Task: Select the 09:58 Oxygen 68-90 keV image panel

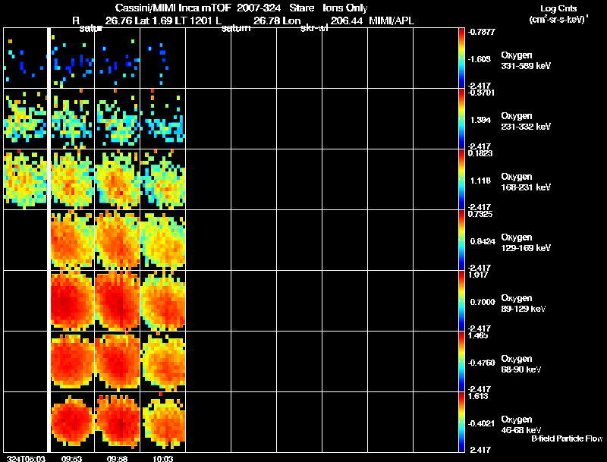Action: tap(118, 362)
